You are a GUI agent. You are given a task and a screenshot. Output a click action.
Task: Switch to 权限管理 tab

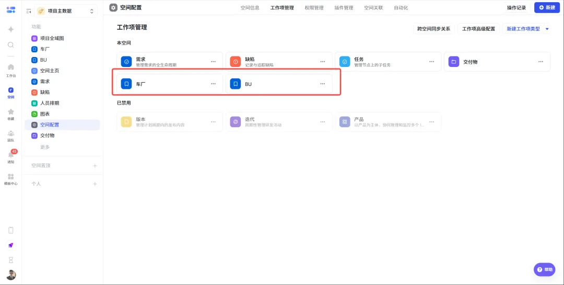314,7
